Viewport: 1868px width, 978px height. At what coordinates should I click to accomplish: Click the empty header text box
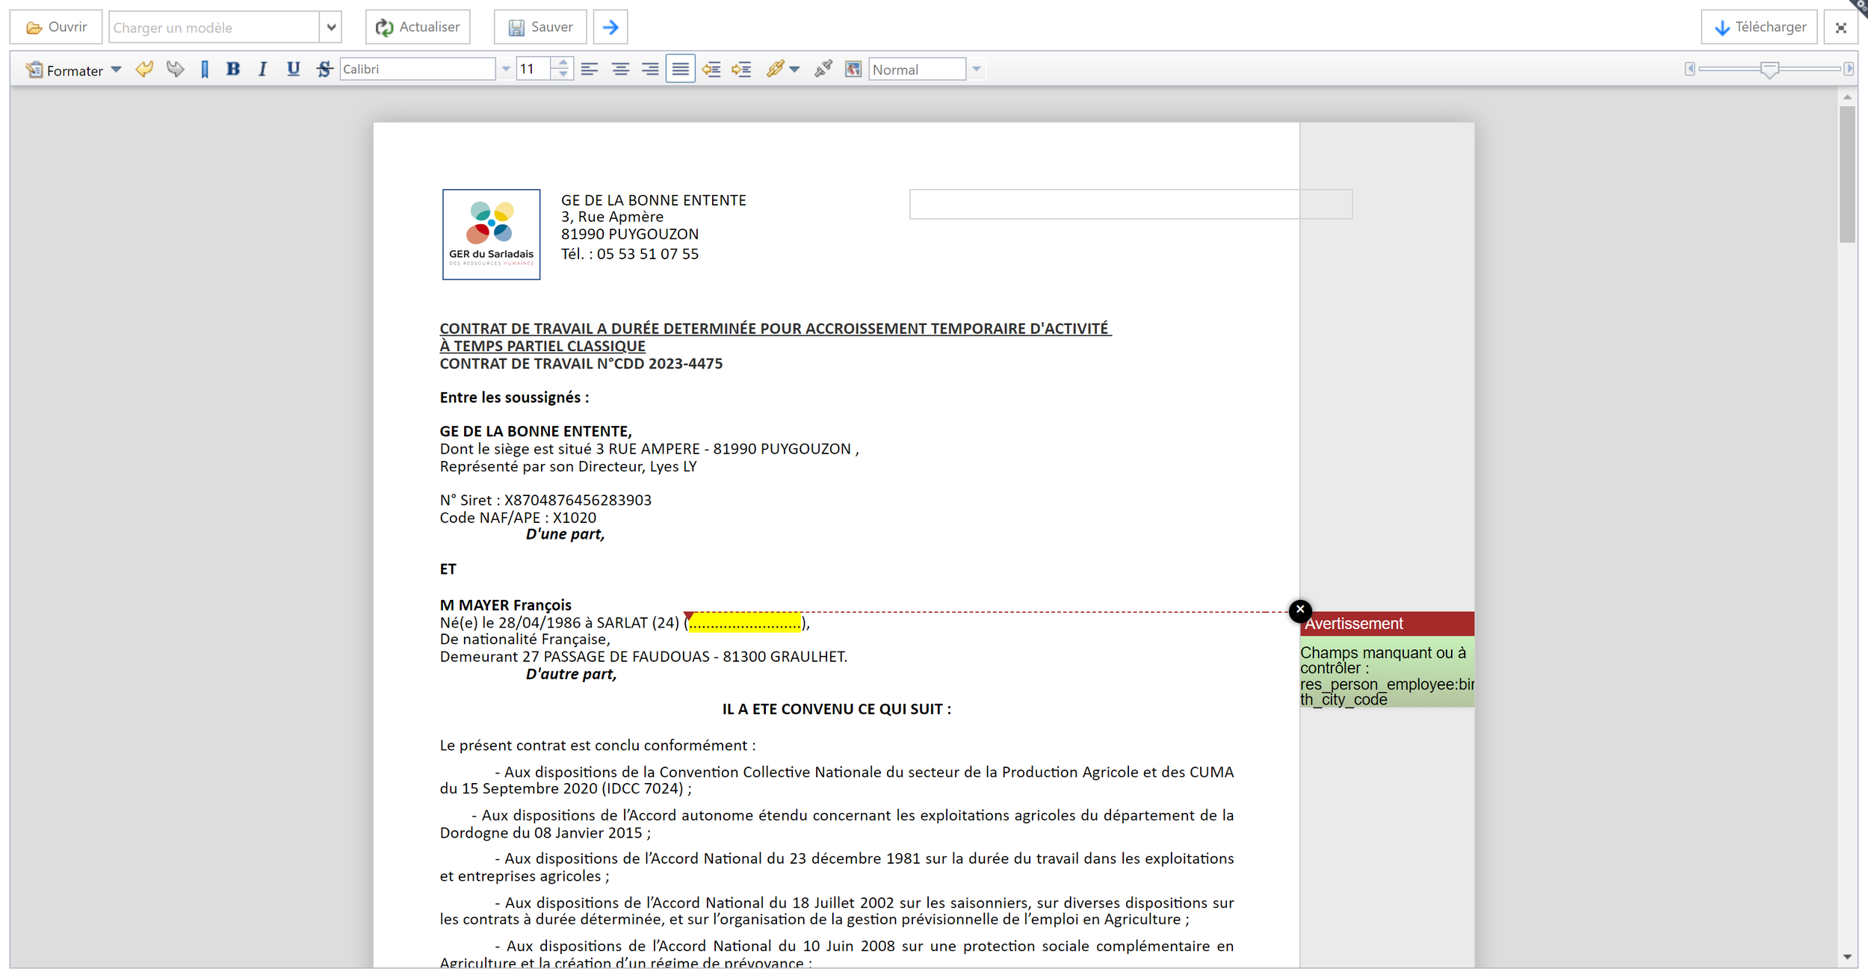1131,204
